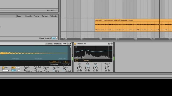Open the LFO waveform dropdown
This screenshot has height=96, width=172.
point(6,70)
